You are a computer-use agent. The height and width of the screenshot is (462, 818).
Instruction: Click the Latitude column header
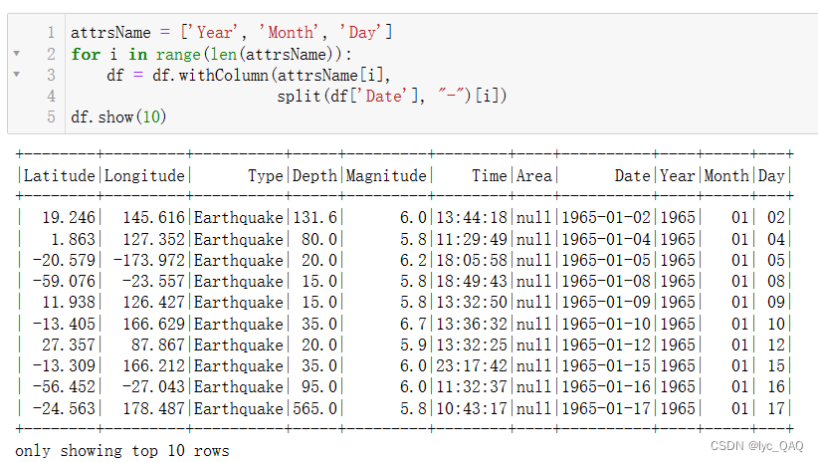(x=60, y=176)
